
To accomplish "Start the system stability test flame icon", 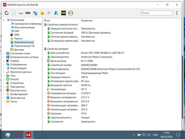I will click(x=42, y=13).
